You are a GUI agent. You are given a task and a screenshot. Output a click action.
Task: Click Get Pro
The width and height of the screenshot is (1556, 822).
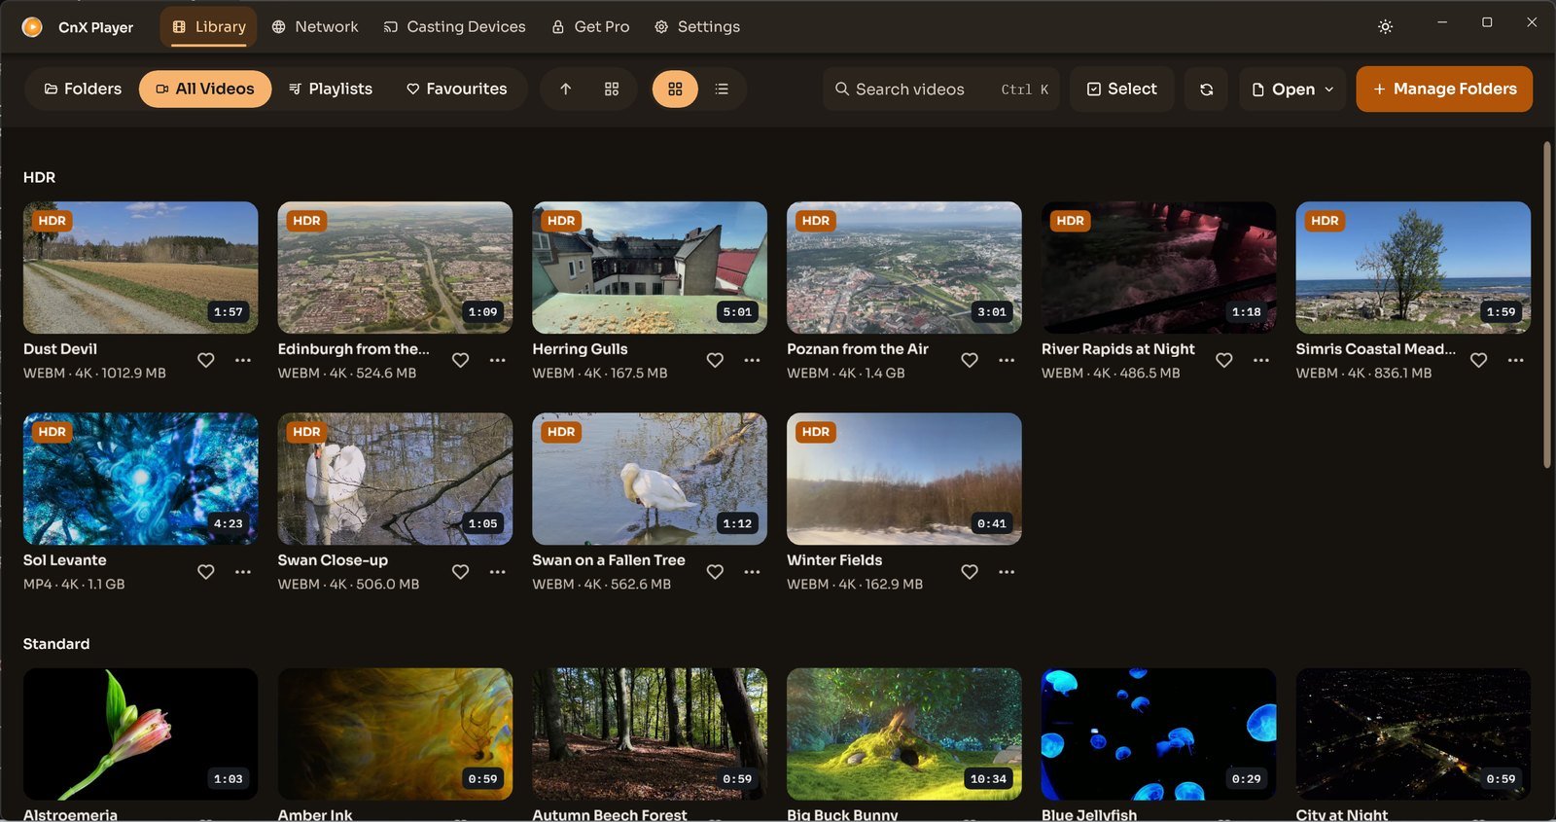tap(590, 27)
